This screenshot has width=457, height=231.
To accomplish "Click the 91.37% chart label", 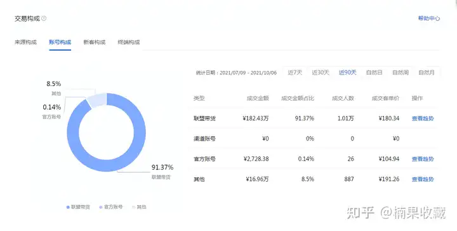I will [x=162, y=167].
